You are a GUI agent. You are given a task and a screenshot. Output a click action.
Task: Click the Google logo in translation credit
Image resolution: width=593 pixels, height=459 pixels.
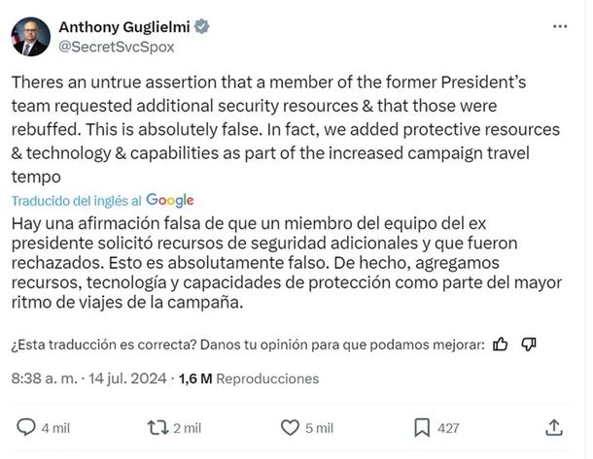click(x=169, y=200)
